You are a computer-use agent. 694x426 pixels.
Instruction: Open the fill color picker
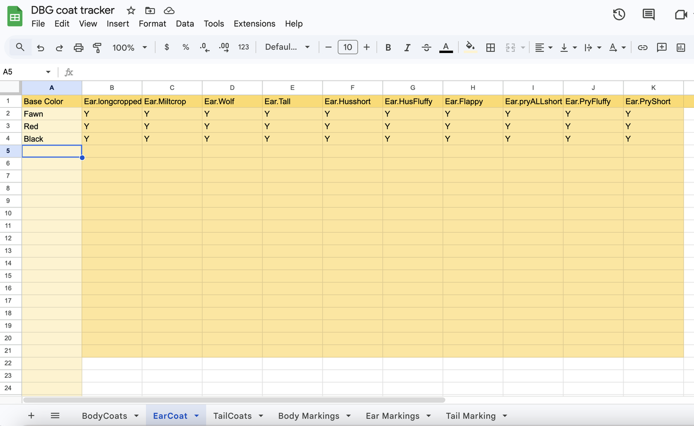[470, 48]
